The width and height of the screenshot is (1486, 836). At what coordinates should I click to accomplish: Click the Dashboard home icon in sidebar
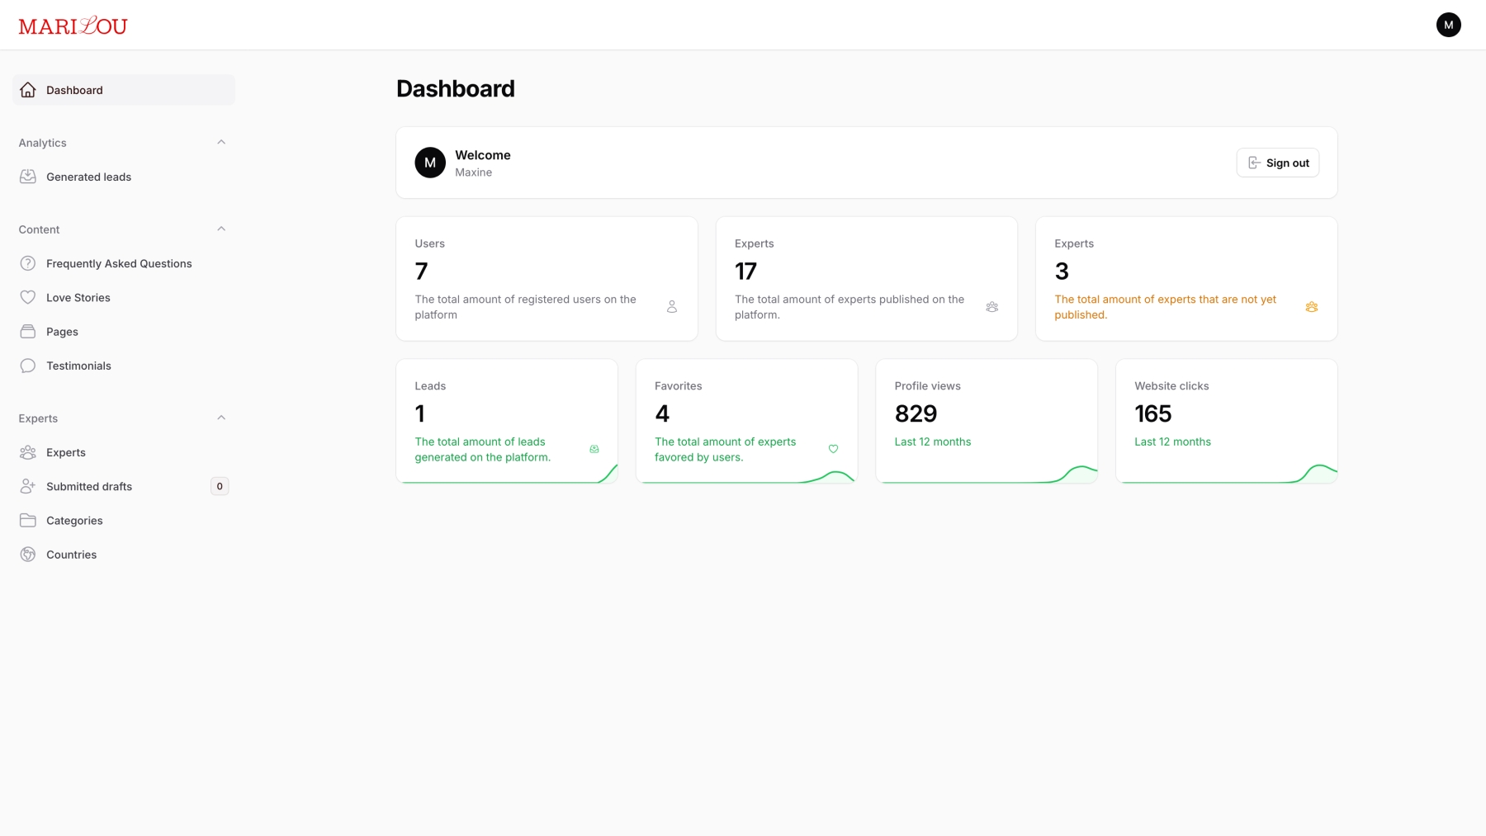tap(28, 90)
